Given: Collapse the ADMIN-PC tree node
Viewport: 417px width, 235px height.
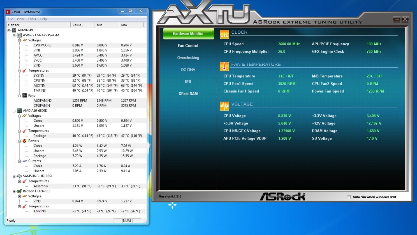Looking at the screenshot, I should coord(9,30).
